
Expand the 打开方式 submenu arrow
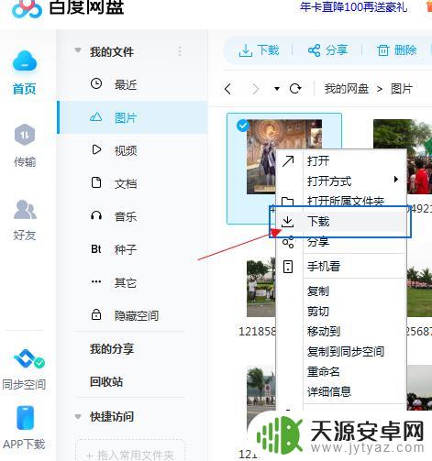click(396, 179)
